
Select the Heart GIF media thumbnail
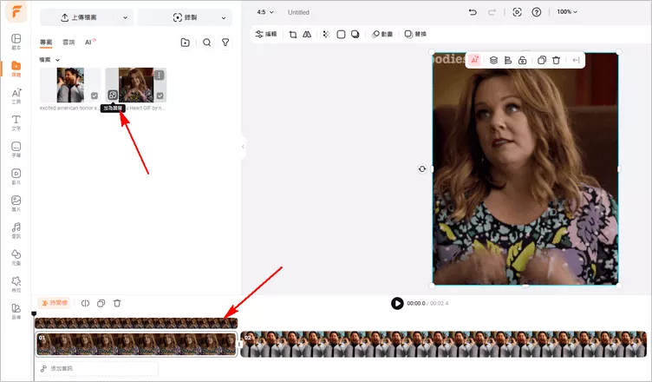pyautogui.click(x=136, y=85)
